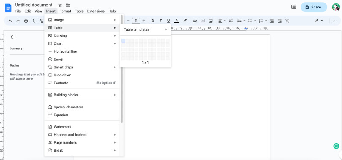Open the highlight colour pen
The image size is (342, 160).
tap(185, 21)
